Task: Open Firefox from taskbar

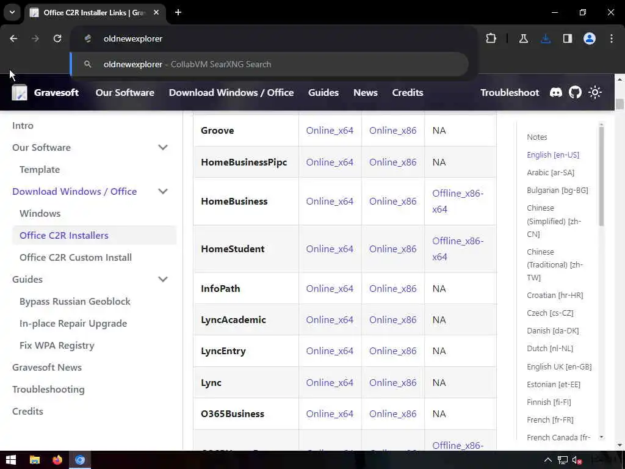Action: [x=57, y=460]
